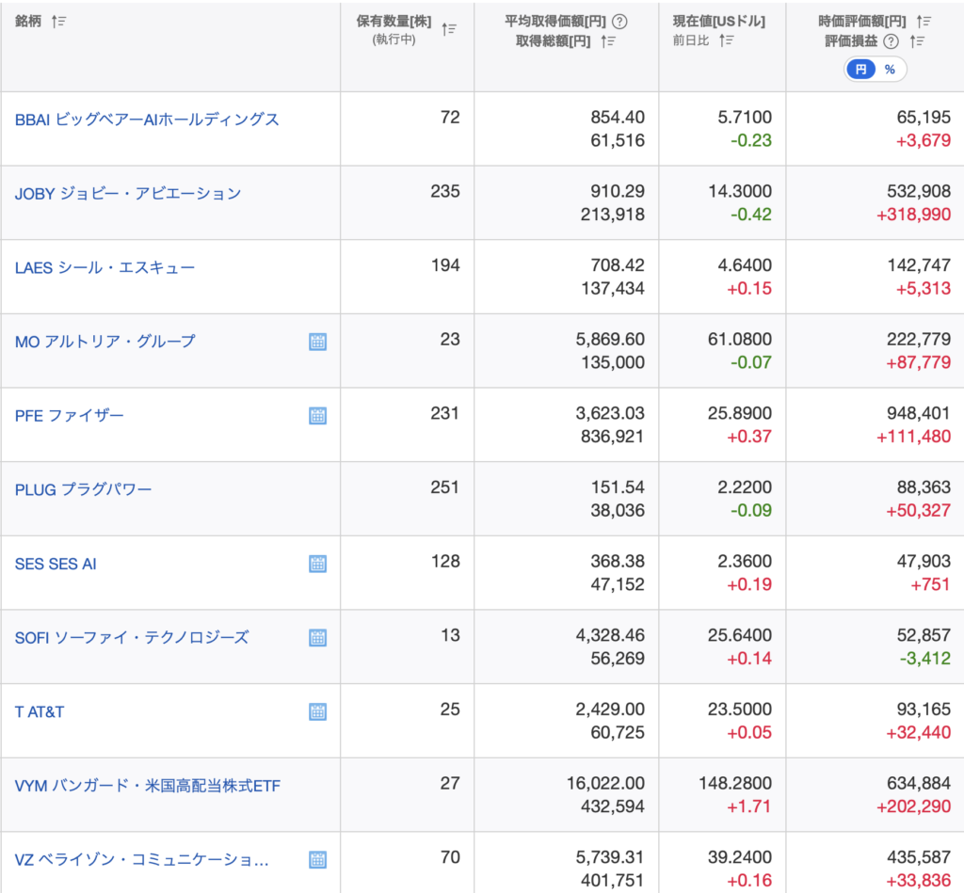The width and height of the screenshot is (964, 893).
Task: Select the 円 display option
Action: 860,70
